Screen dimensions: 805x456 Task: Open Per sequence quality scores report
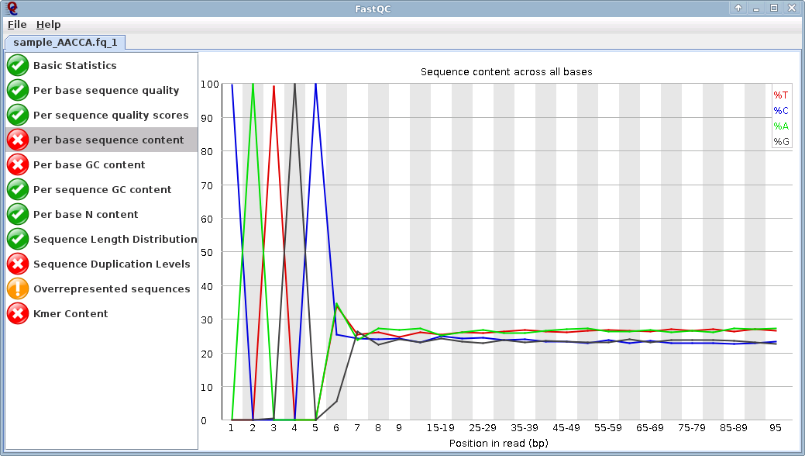point(111,115)
